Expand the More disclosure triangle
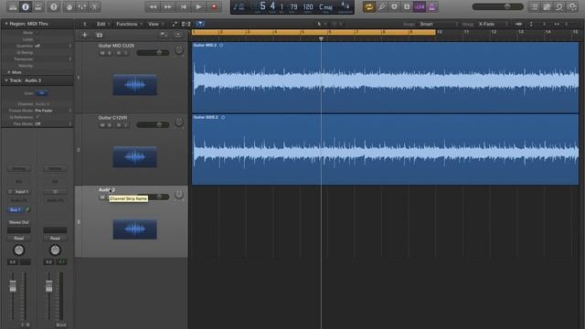The image size is (585, 329). coord(9,72)
